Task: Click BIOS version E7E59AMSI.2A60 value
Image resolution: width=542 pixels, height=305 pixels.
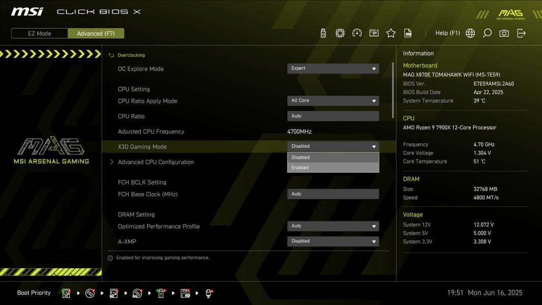Action: (494, 84)
